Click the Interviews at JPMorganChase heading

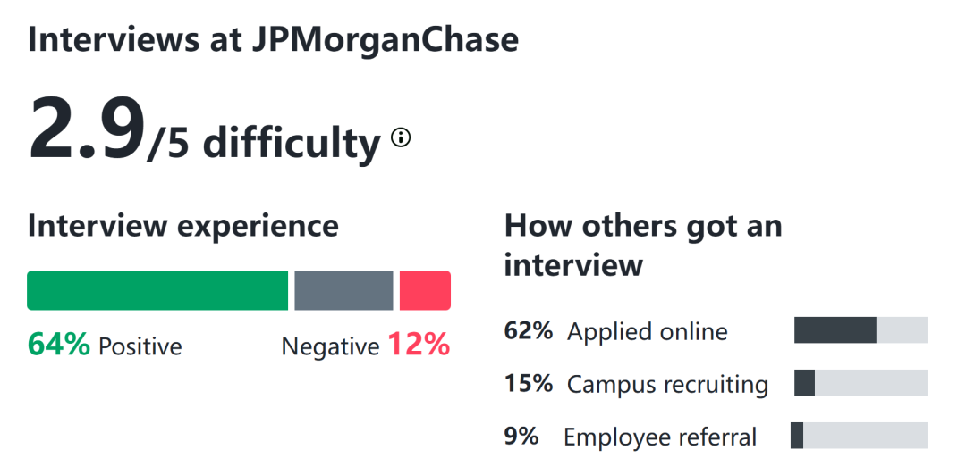coord(273,39)
